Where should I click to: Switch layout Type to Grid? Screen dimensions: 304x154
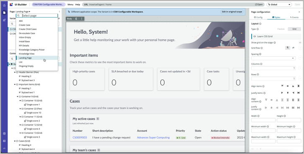(x=294, y=29)
